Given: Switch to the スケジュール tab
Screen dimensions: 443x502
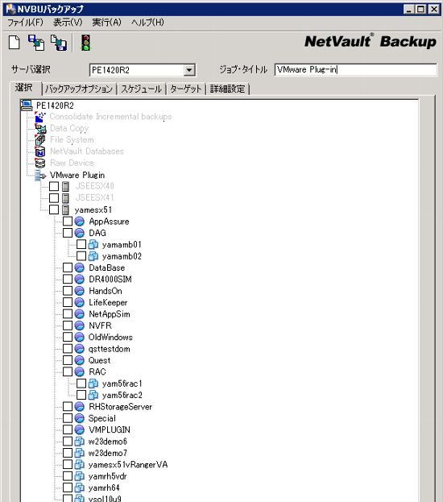Looking at the screenshot, I should point(141,89).
